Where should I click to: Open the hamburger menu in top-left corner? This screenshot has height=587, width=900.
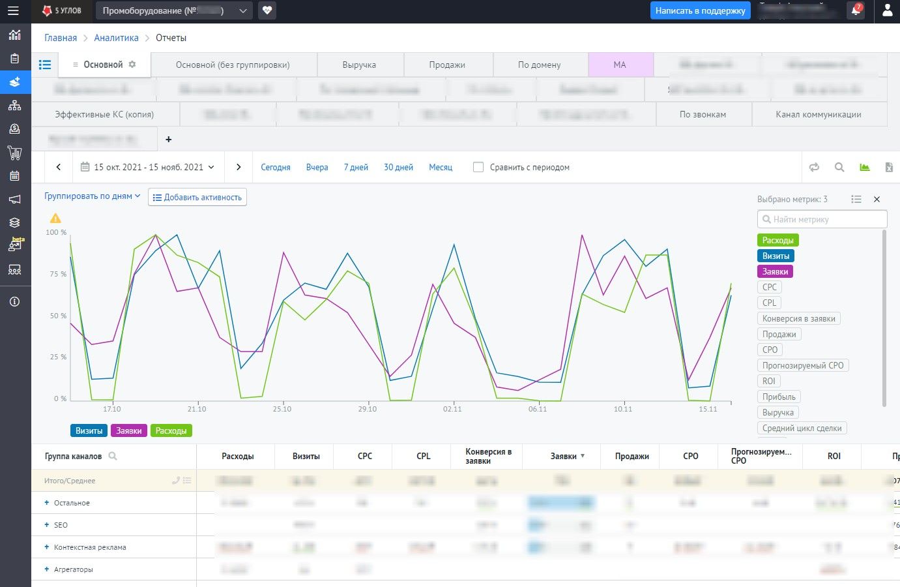click(x=12, y=11)
